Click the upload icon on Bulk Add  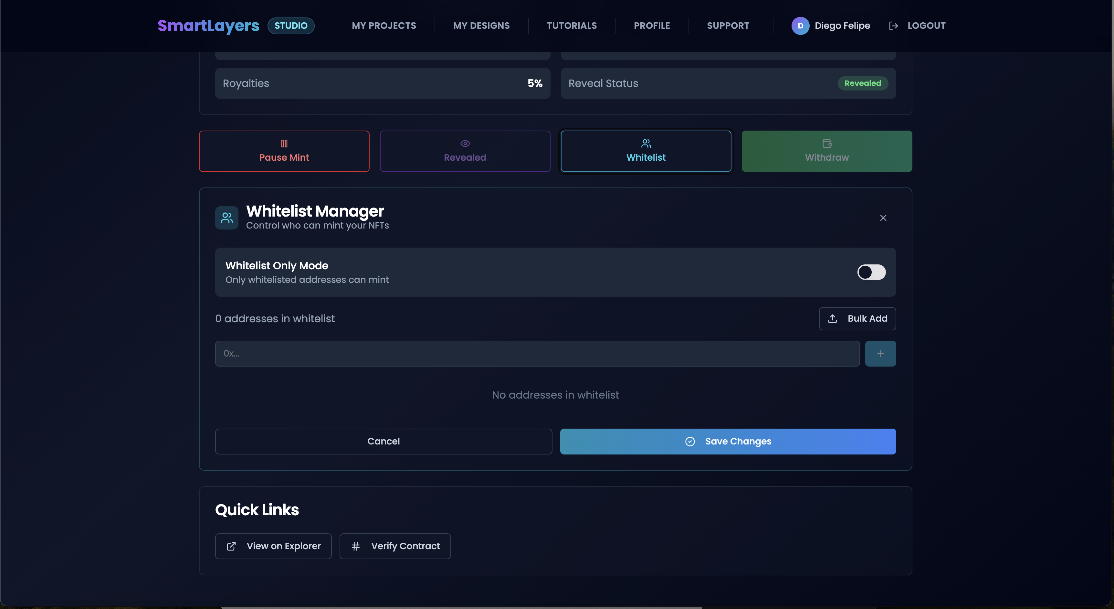[x=833, y=318]
